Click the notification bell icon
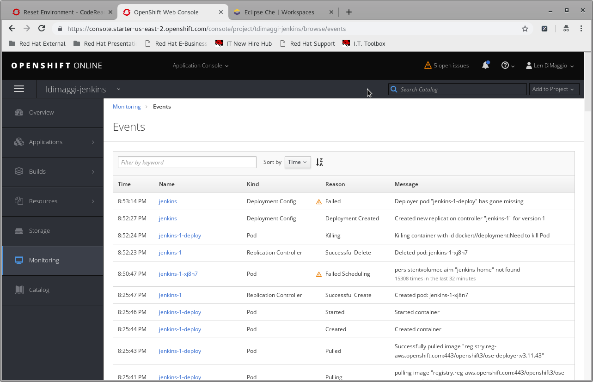This screenshot has width=593, height=382. click(x=485, y=65)
